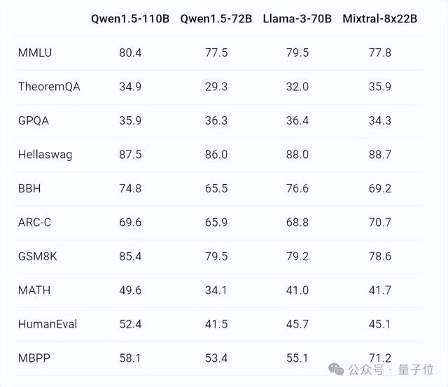Click the Hellaswag row label
The image size is (448, 387).
45,154
